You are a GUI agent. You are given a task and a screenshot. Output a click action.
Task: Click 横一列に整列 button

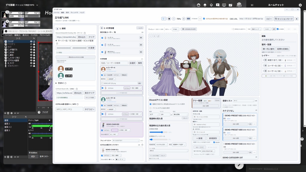[269, 49]
